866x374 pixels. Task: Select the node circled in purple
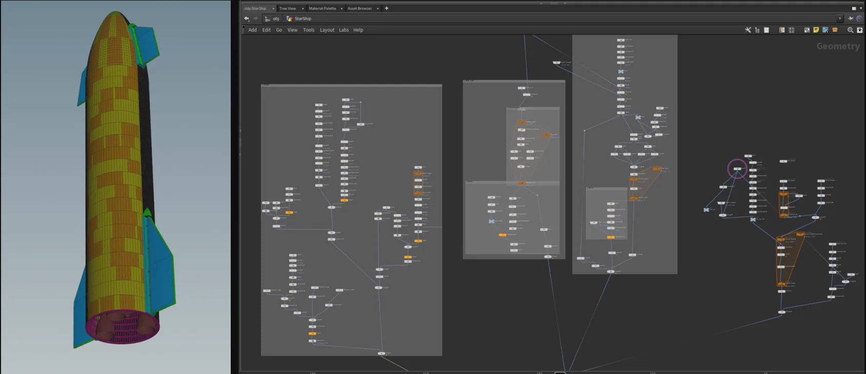pyautogui.click(x=737, y=169)
